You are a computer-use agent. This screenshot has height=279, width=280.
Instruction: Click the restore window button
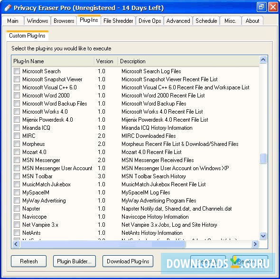[x=261, y=7]
